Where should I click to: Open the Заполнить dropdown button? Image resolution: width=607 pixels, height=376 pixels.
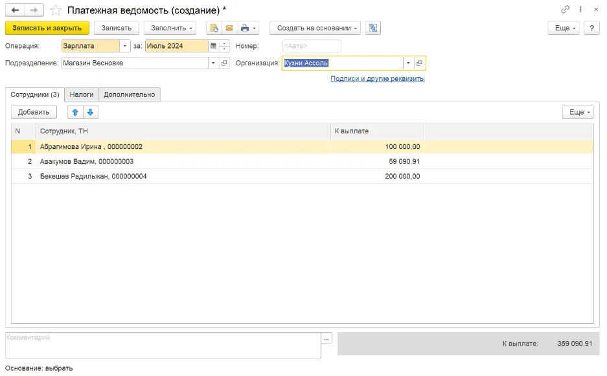tap(170, 28)
